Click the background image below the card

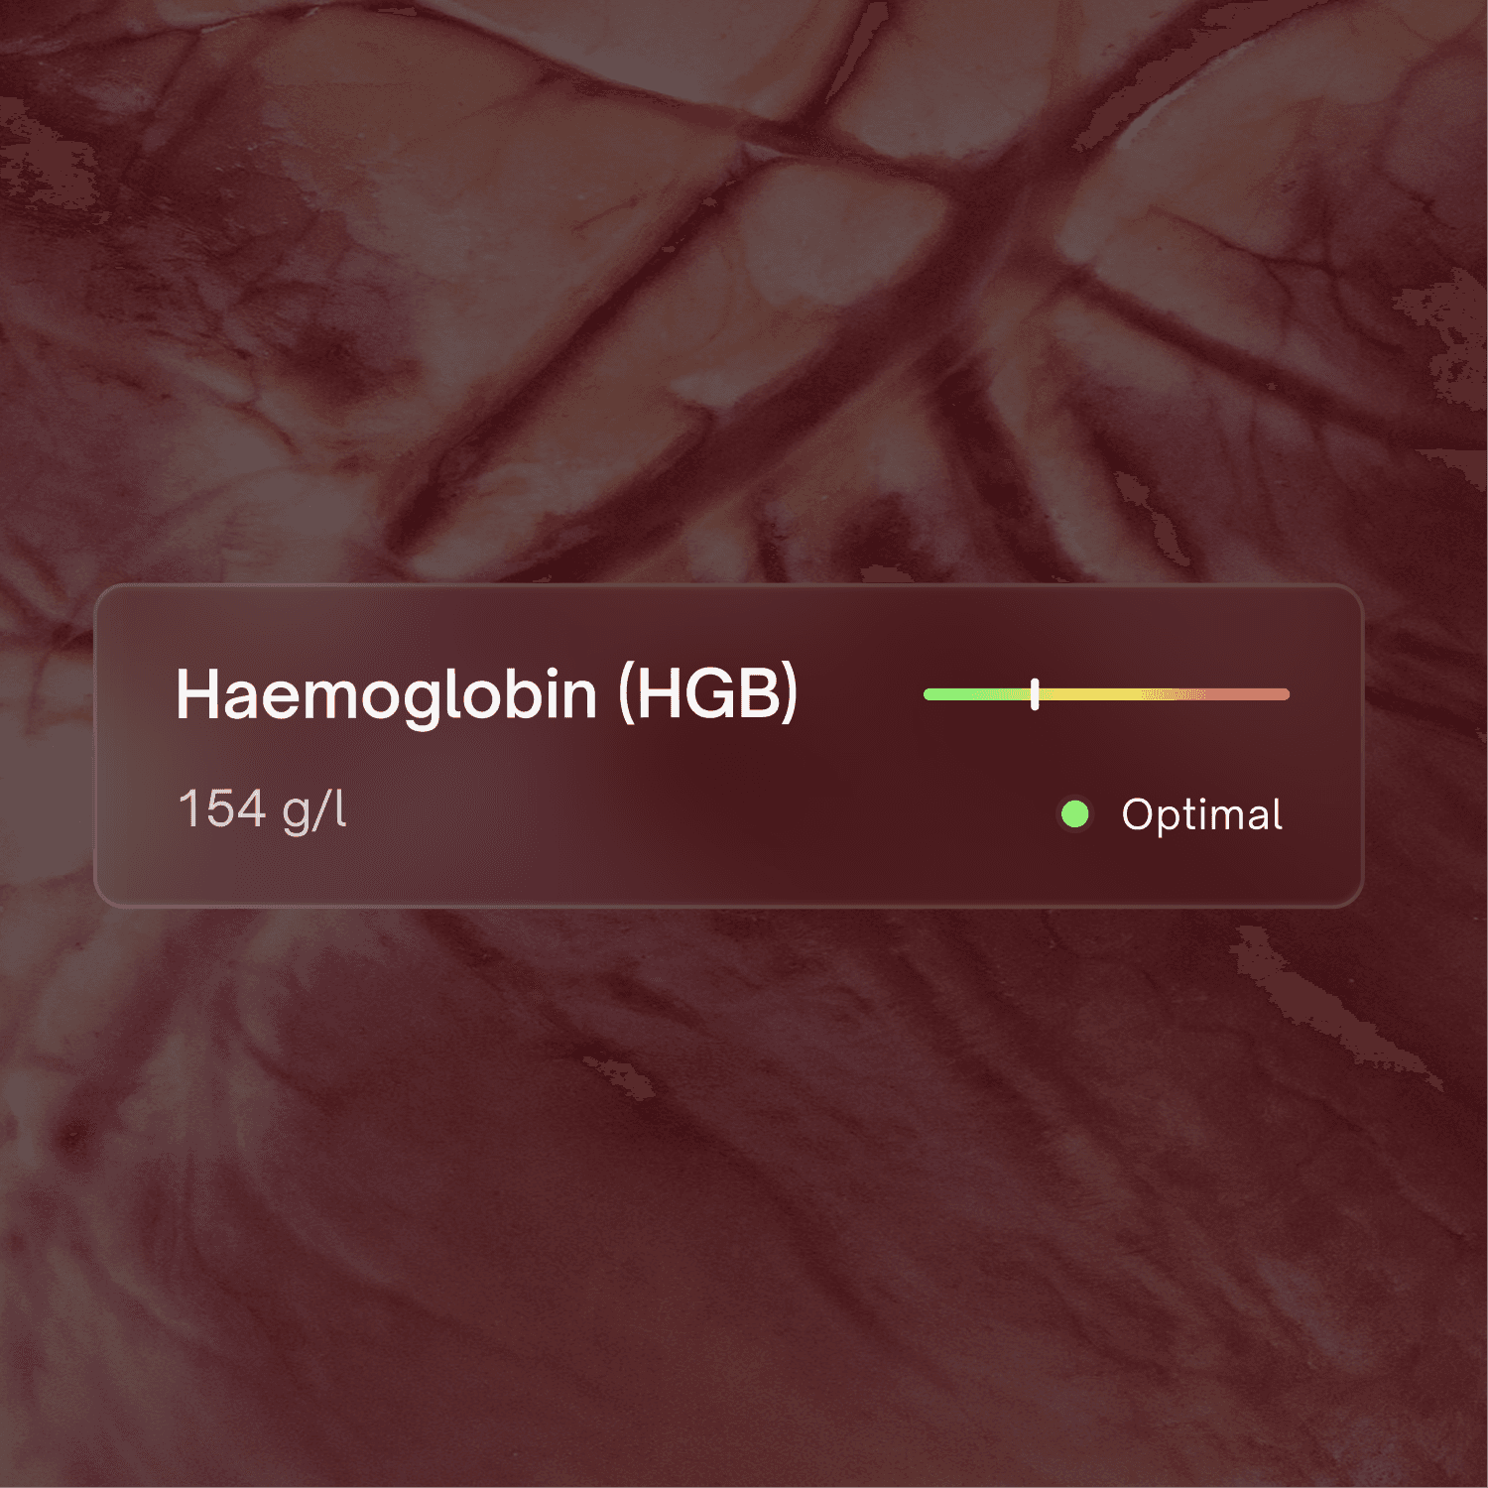point(744,1190)
